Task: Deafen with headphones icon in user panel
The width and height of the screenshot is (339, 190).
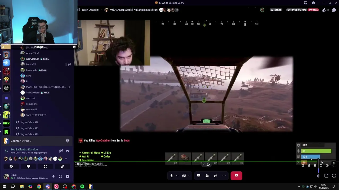Action: (x=60, y=177)
